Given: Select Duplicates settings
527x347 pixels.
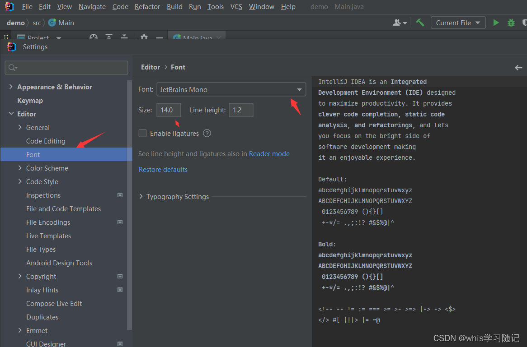Looking at the screenshot, I should (42, 317).
